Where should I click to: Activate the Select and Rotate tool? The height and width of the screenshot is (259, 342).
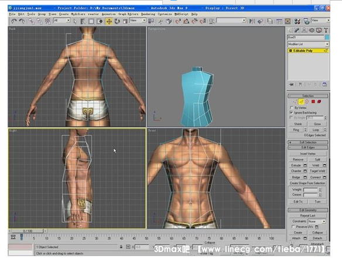click(x=117, y=21)
